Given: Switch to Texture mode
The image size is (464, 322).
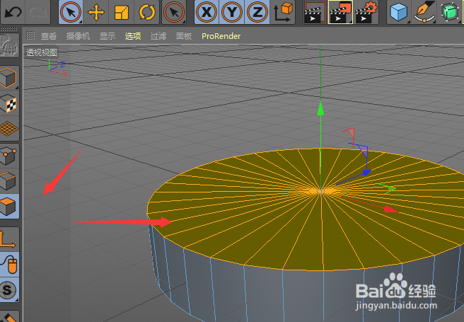Looking at the screenshot, I should [9, 103].
